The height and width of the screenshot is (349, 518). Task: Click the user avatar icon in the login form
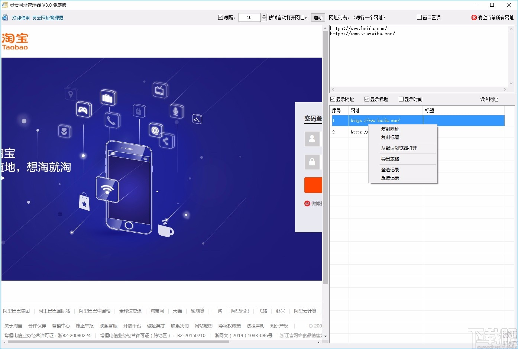[x=312, y=139]
